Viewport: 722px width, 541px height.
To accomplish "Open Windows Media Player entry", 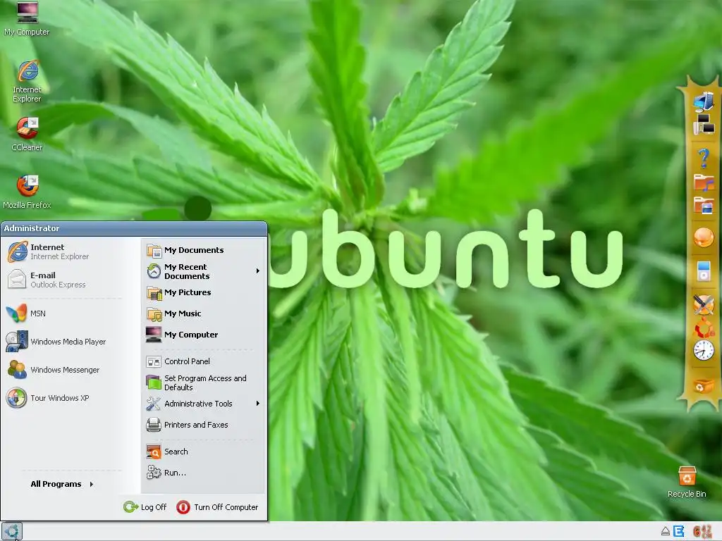I will (64, 342).
